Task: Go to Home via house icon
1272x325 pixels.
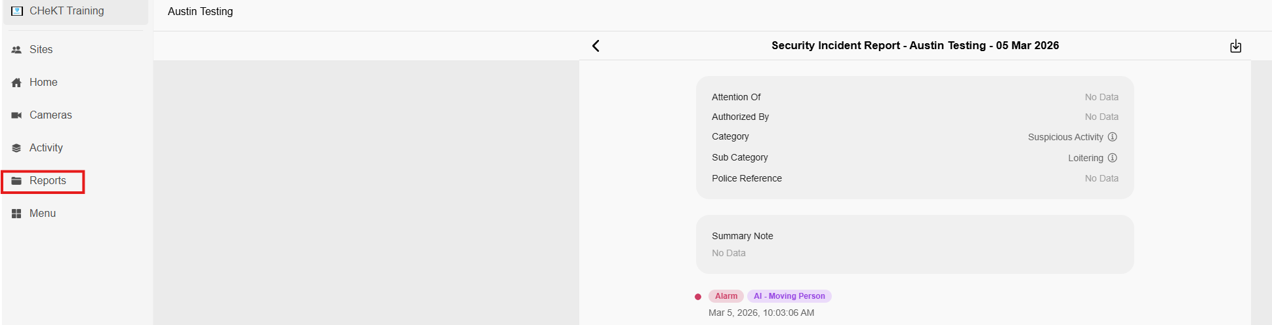Action: [17, 83]
